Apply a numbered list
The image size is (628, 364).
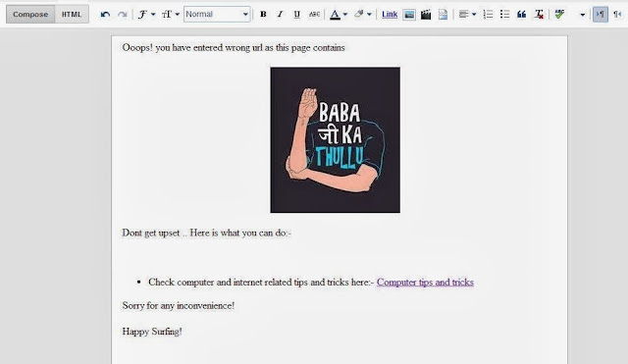coord(488,15)
